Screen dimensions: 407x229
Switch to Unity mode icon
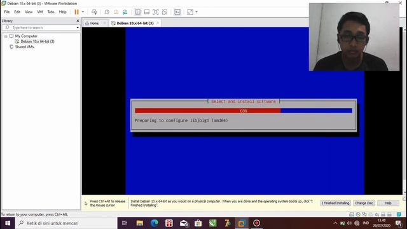(165, 12)
